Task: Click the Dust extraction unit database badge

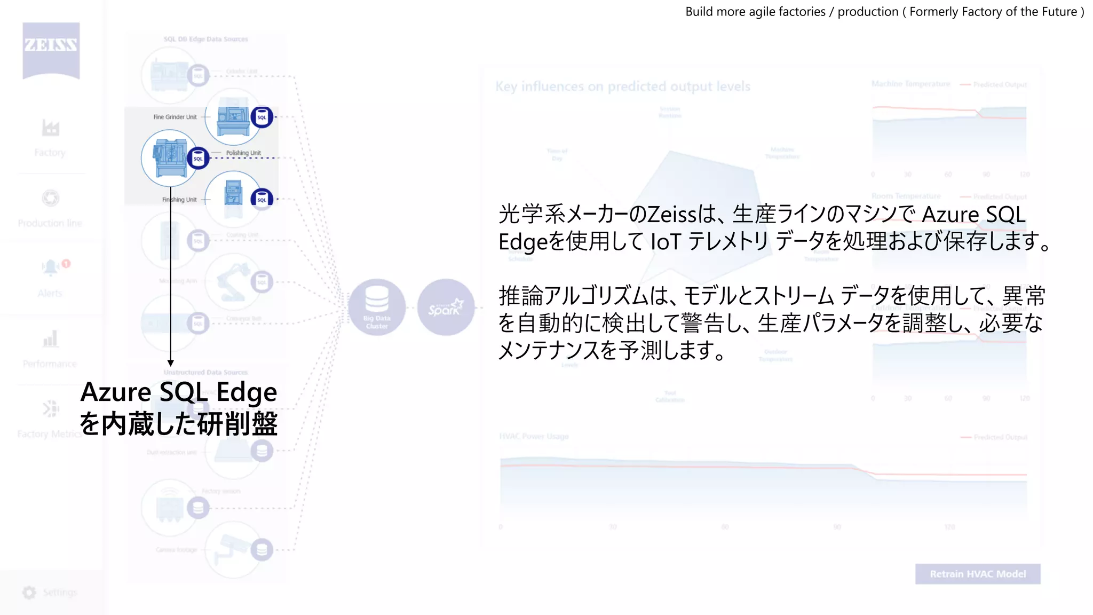Action: pos(262,451)
